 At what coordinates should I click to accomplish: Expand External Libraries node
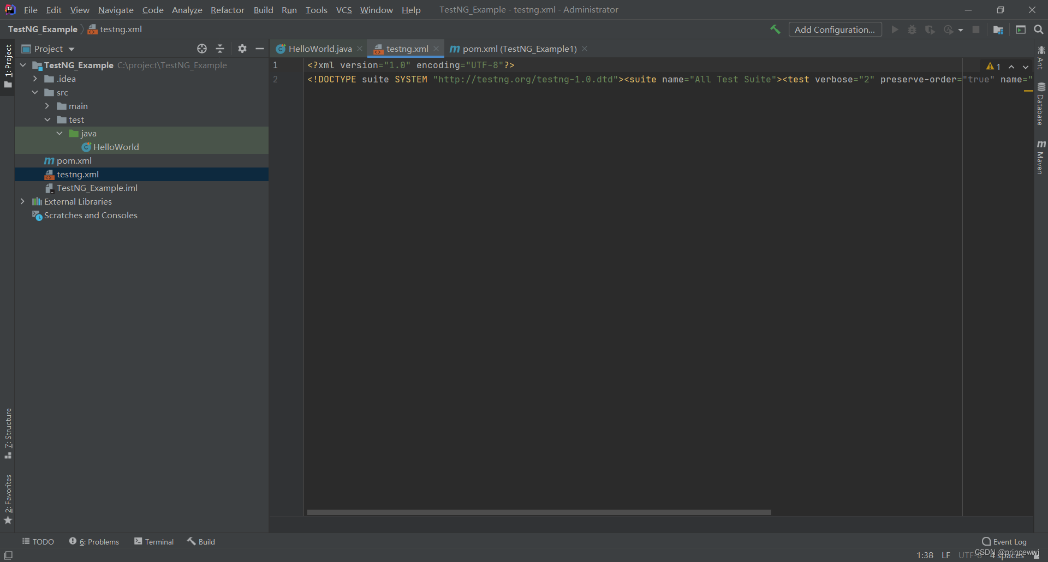coord(22,201)
